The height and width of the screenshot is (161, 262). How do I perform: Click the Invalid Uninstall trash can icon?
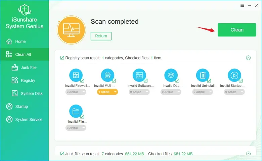tap(203, 75)
